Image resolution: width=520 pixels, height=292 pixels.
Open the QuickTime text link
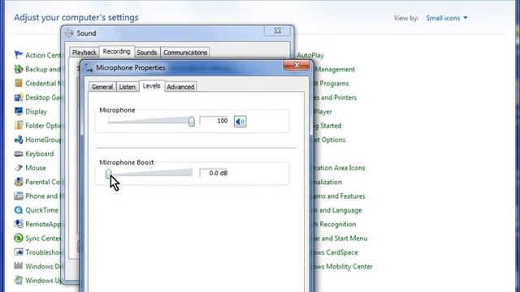click(x=41, y=210)
